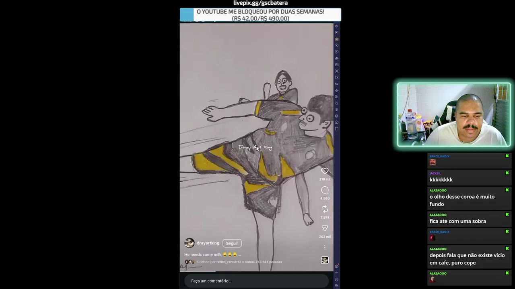
Task: Click chat message 'depois fala que não existe vicio'
Action: (467, 259)
